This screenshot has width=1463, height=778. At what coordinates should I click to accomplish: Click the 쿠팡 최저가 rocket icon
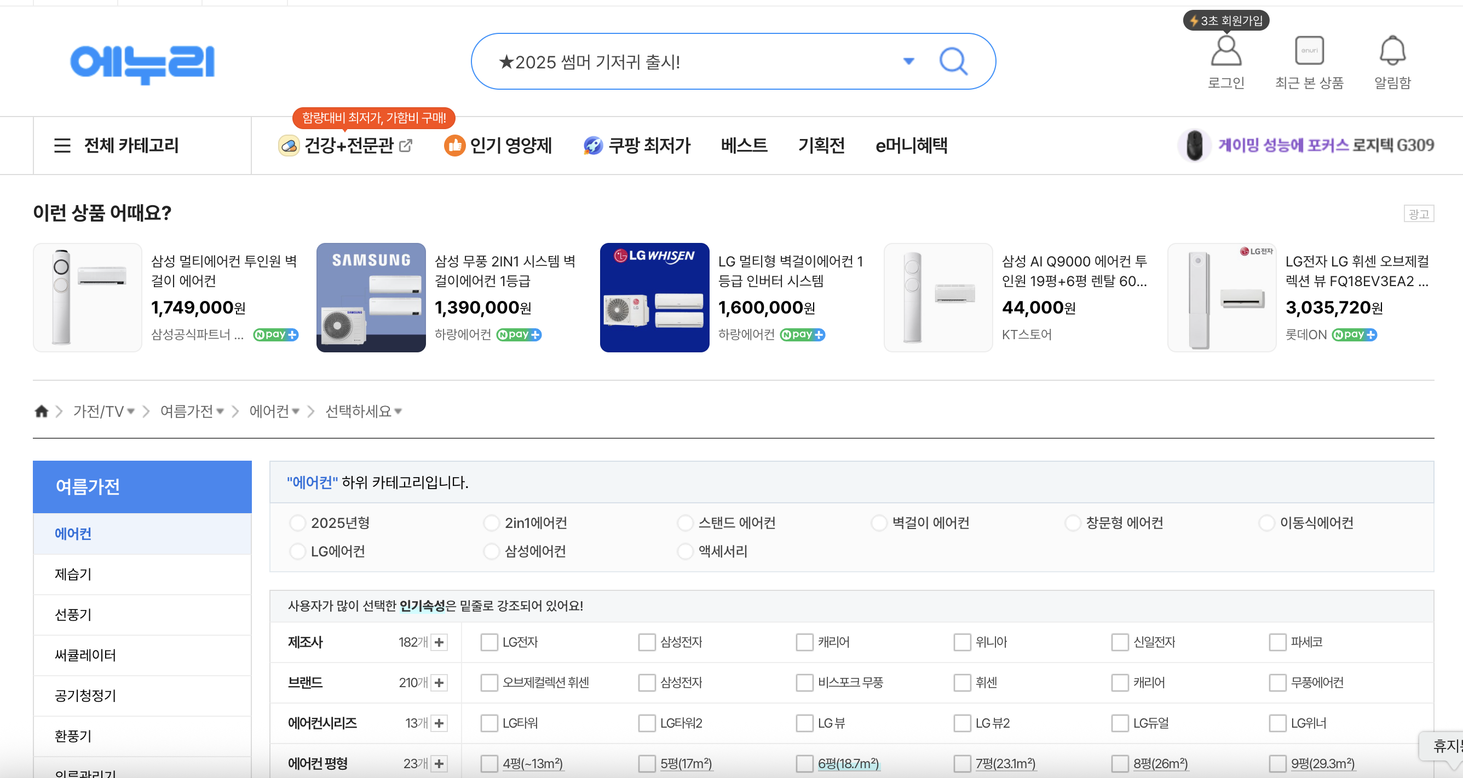(593, 146)
